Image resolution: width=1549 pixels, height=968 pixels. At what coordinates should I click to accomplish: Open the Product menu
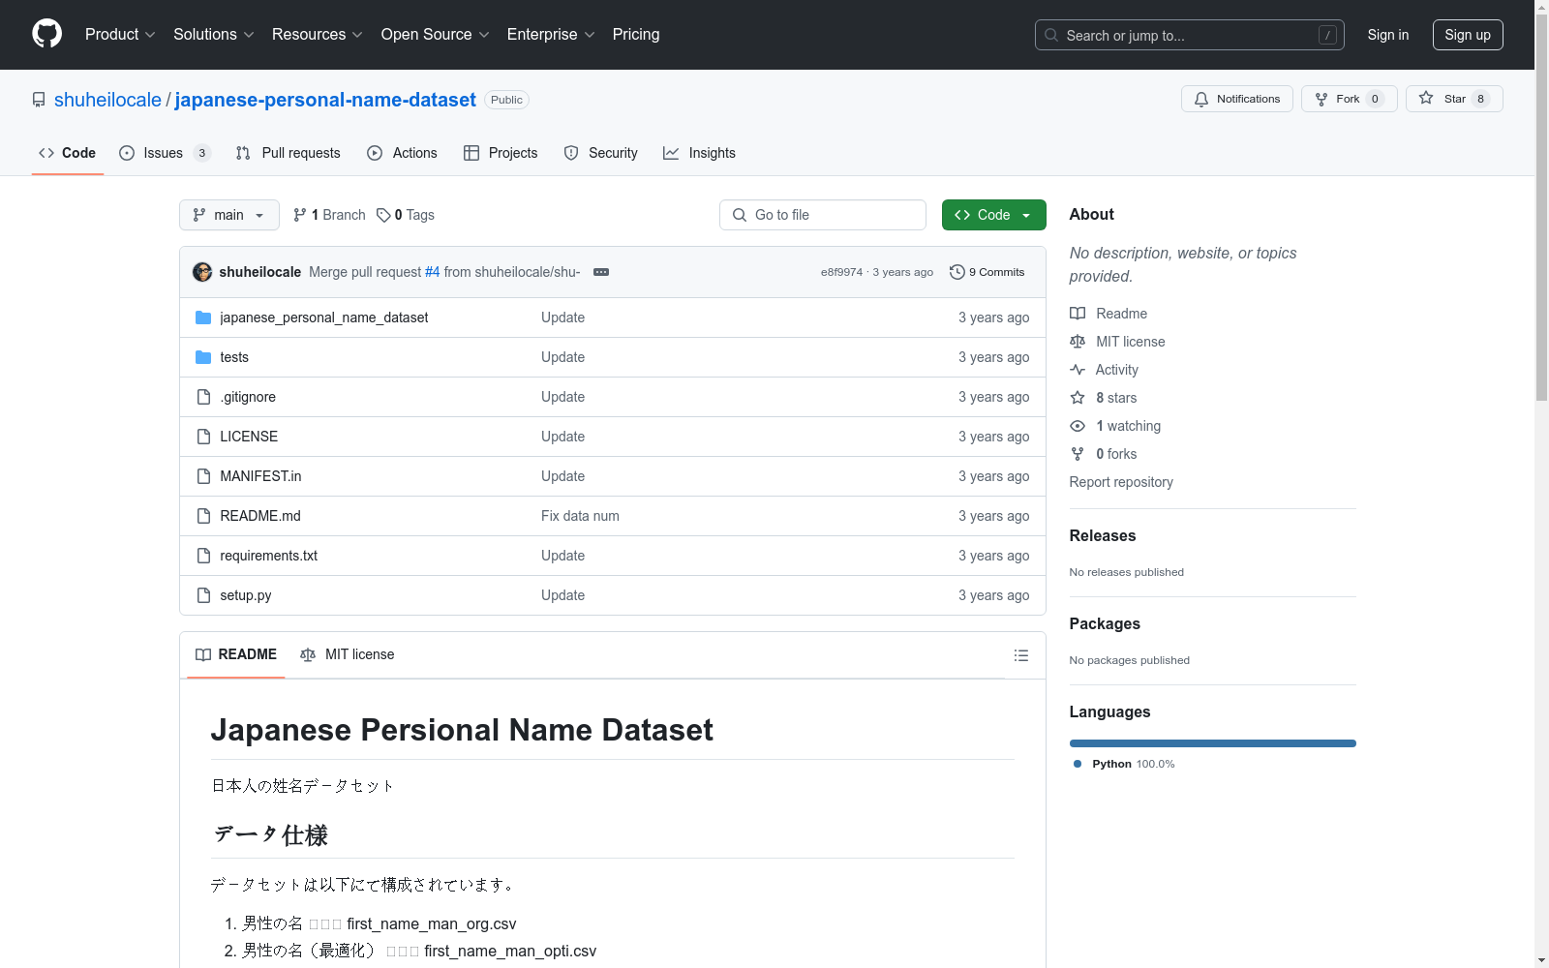[120, 34]
